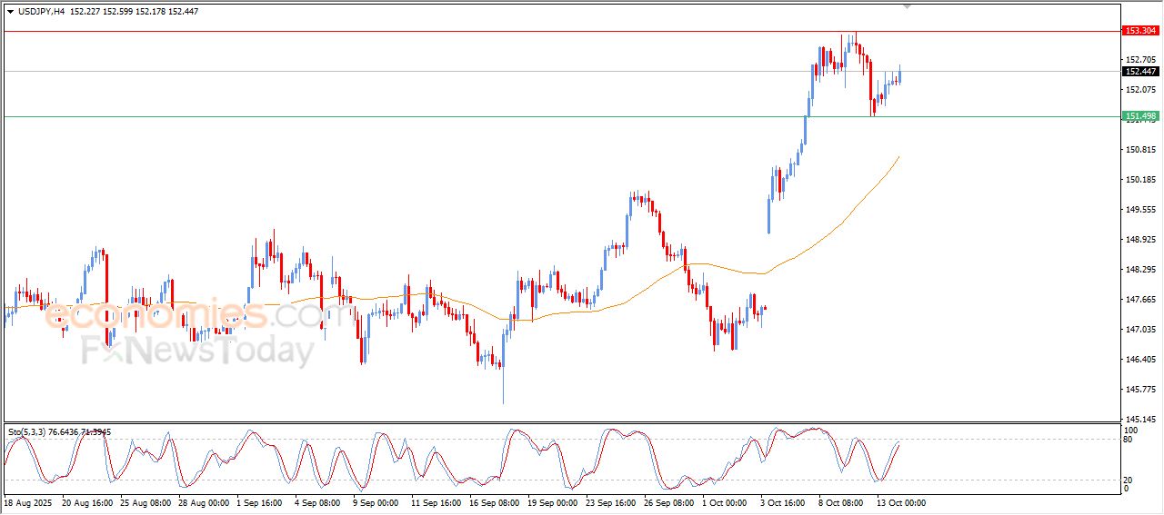Select the red 153.304 price label
Screen dimensions: 1164x515
(1140, 31)
